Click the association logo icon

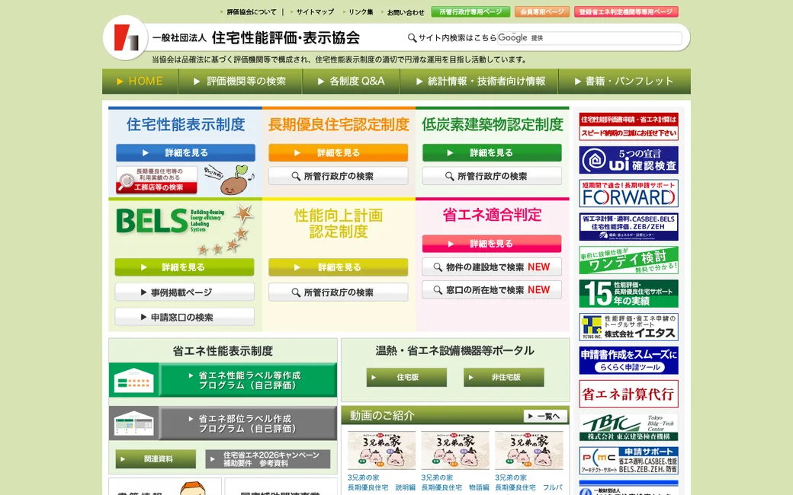coord(126,37)
